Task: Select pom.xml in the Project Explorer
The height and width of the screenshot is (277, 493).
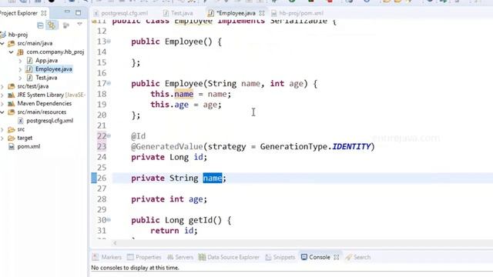Action: (29, 146)
